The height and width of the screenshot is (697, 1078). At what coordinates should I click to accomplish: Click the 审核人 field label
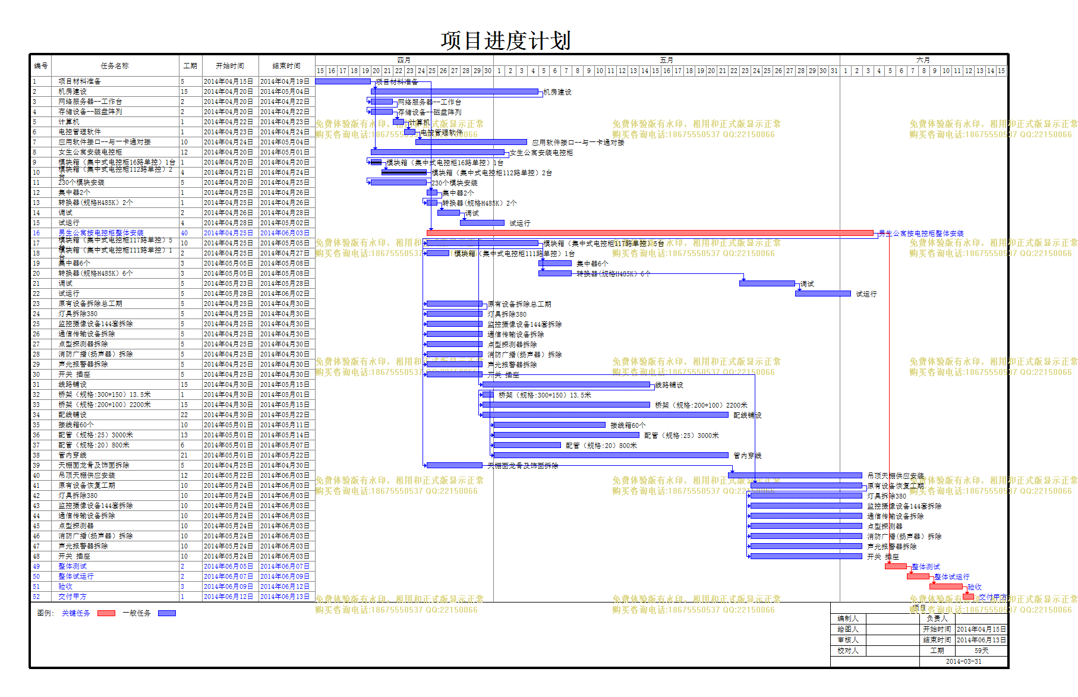[x=848, y=640]
